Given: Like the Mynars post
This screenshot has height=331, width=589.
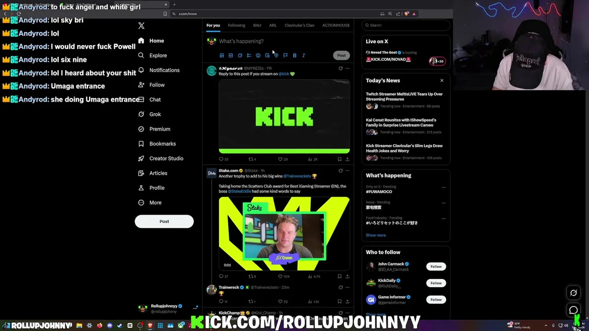Looking at the screenshot, I should click(x=283, y=159).
